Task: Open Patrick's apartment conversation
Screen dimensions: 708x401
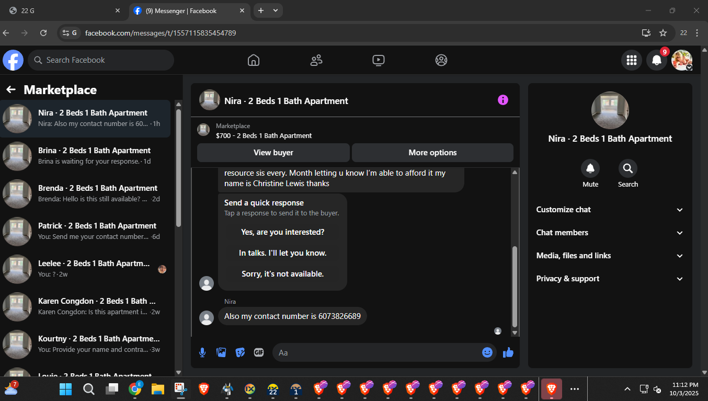Action: (86, 232)
